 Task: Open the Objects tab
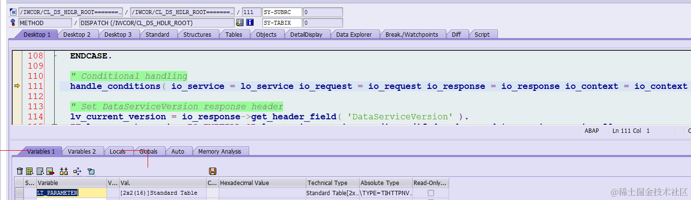[266, 34]
